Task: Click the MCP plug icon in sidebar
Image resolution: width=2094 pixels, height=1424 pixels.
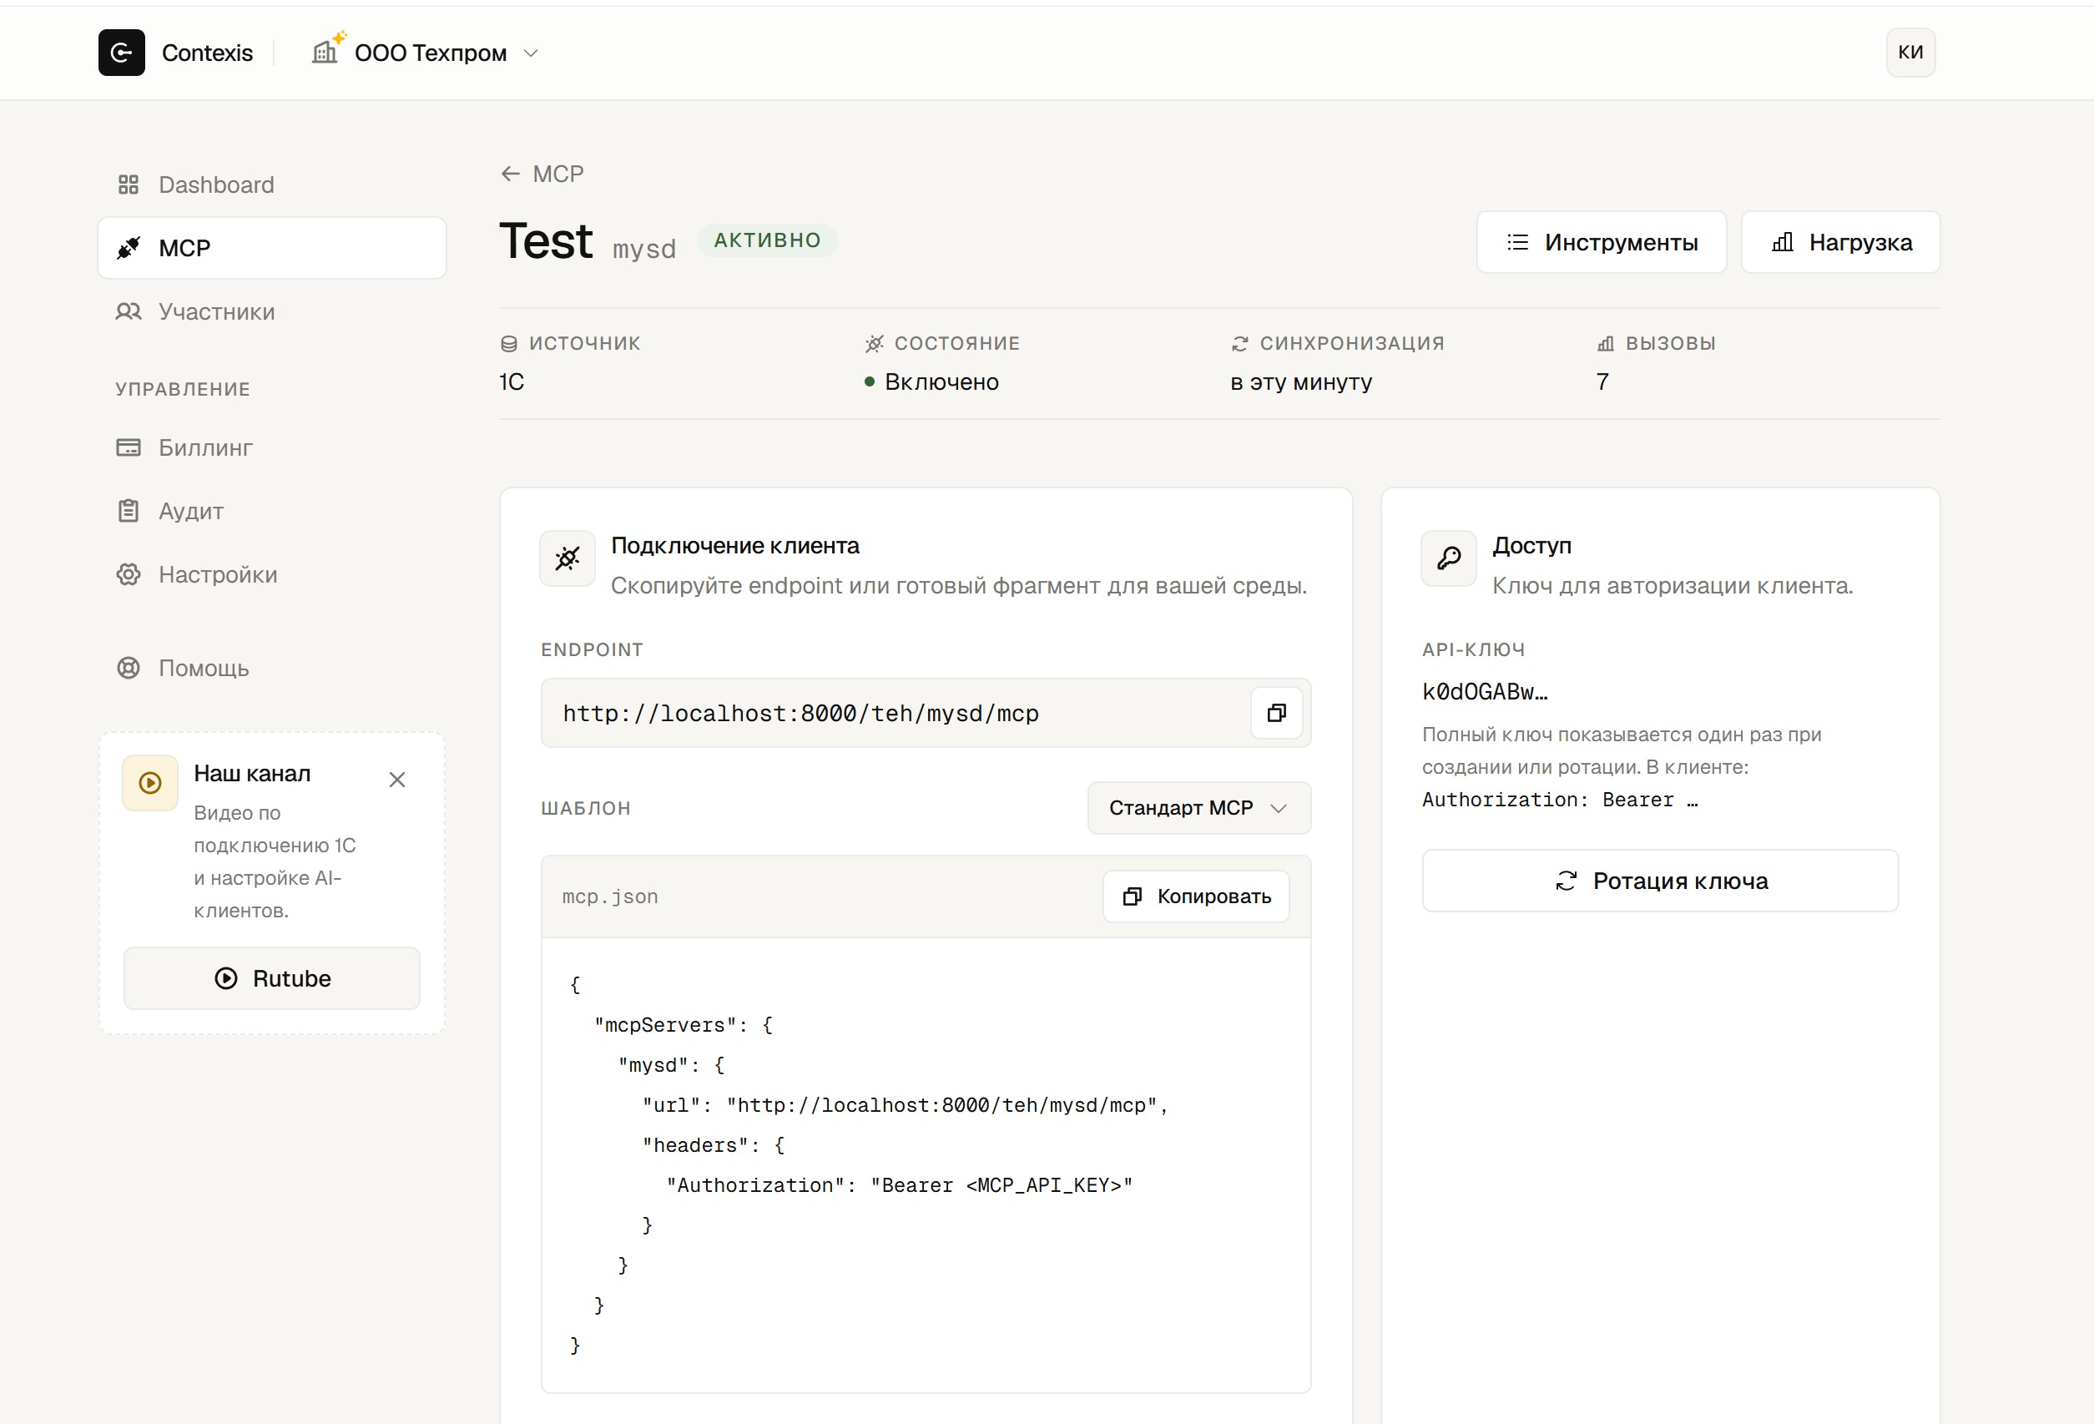Action: pyautogui.click(x=129, y=248)
